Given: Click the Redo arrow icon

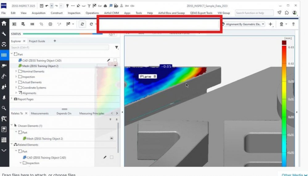Looking at the screenshot, I should [56, 6].
